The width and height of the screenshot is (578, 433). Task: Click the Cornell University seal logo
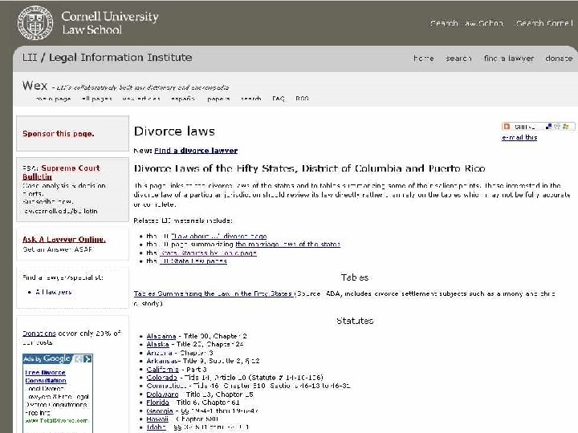35,22
